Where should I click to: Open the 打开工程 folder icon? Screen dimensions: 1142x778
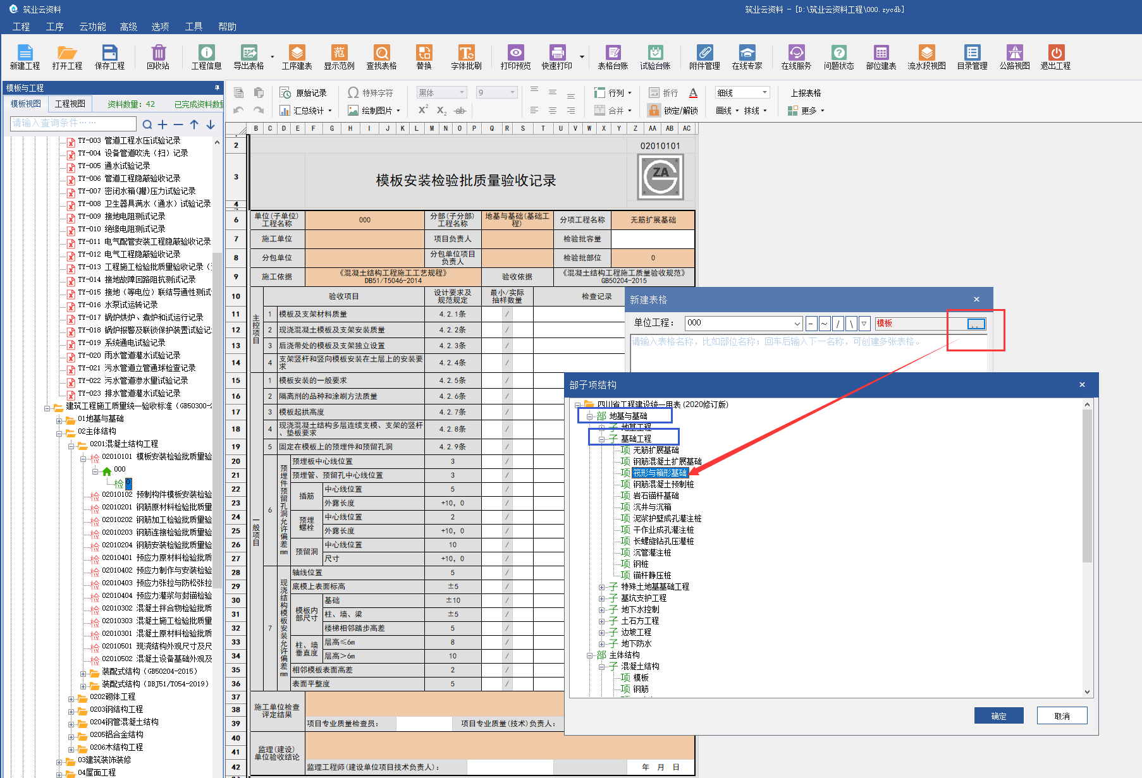click(67, 57)
